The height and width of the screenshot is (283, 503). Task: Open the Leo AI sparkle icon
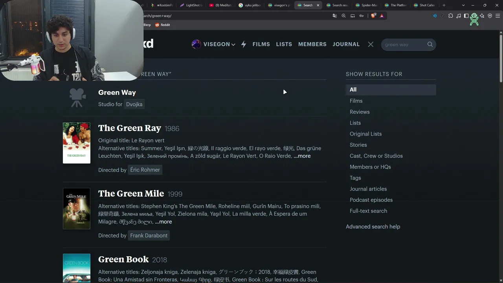482,16
